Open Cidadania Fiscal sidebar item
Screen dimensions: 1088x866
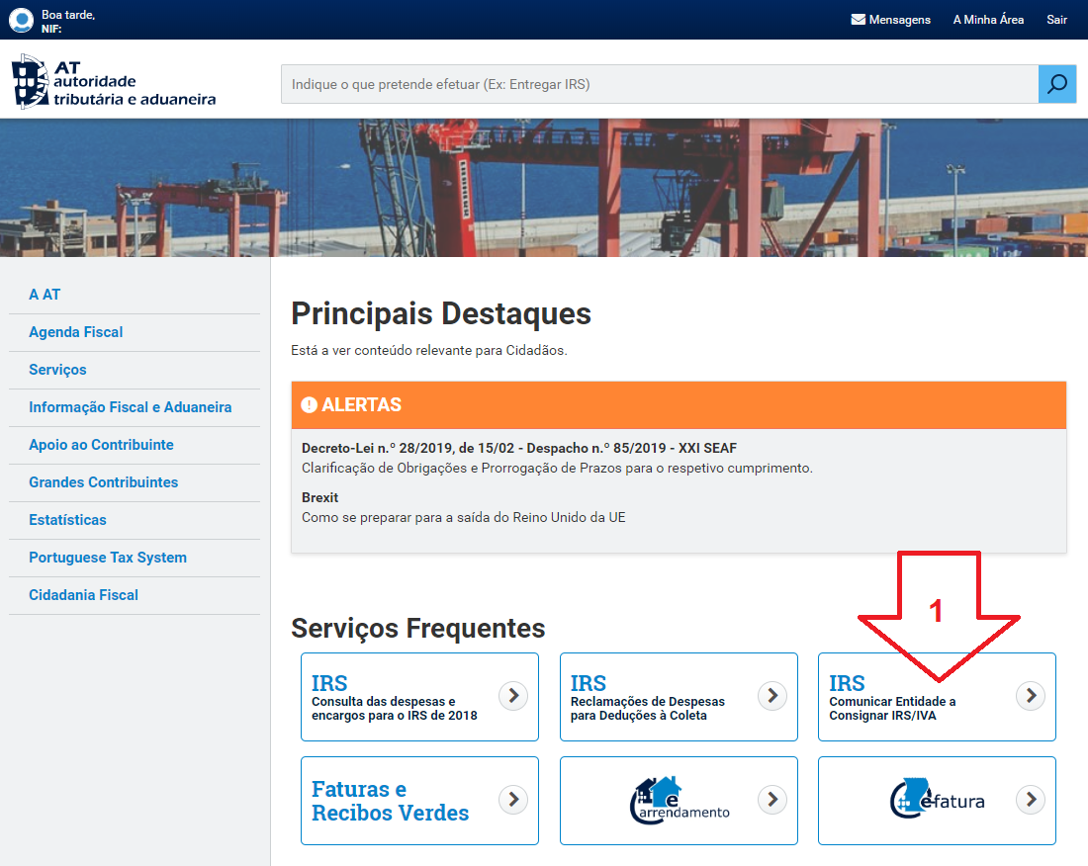coord(83,595)
